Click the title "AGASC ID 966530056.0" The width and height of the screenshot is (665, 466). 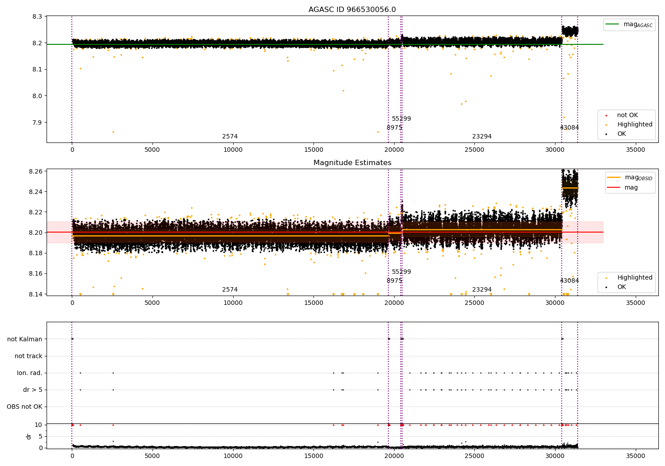(x=352, y=10)
